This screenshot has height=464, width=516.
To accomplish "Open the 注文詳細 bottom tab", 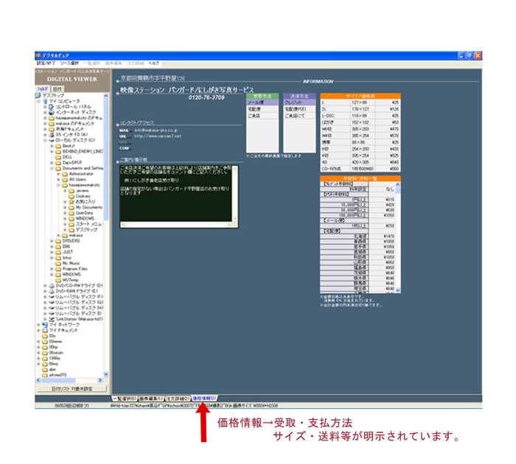I will (178, 398).
